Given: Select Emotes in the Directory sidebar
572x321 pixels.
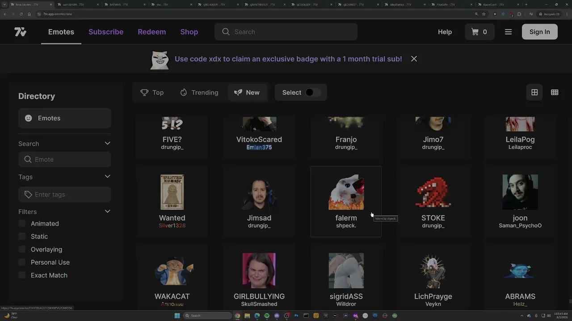Looking at the screenshot, I should (65, 118).
